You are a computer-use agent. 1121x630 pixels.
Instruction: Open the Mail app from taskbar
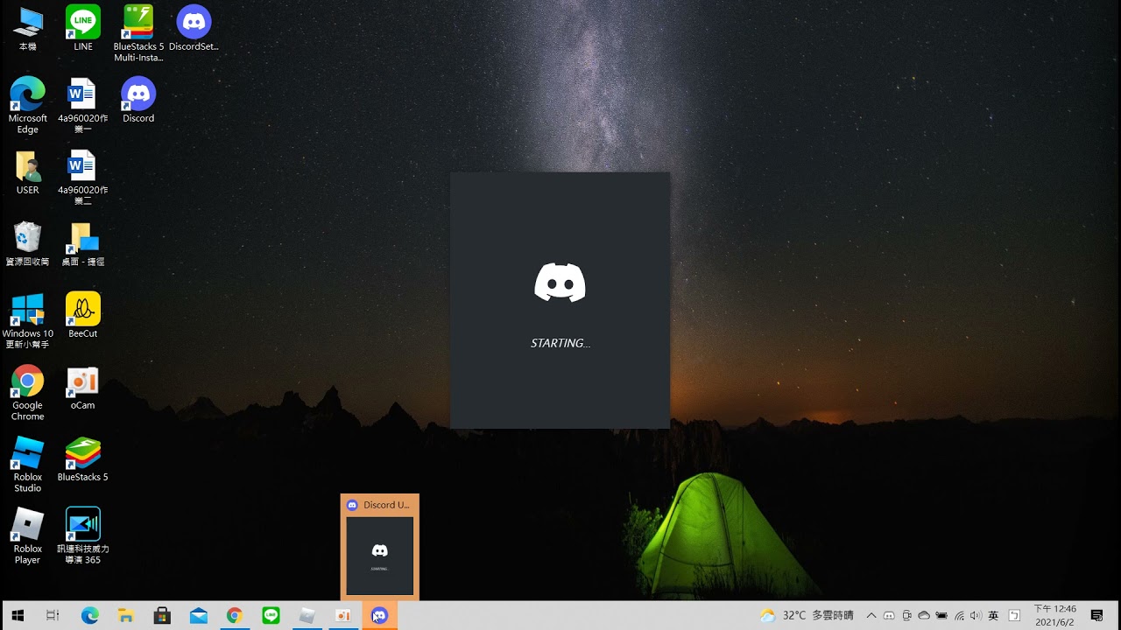198,616
